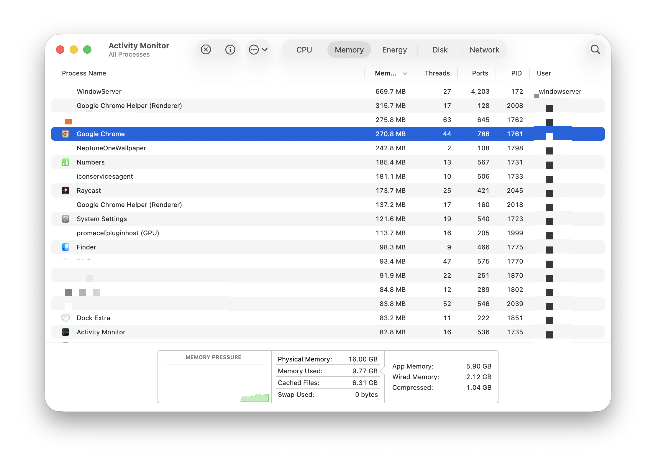Click the Memory Used 9.77 GB entry
The width and height of the screenshot is (656, 467).
[x=328, y=371]
